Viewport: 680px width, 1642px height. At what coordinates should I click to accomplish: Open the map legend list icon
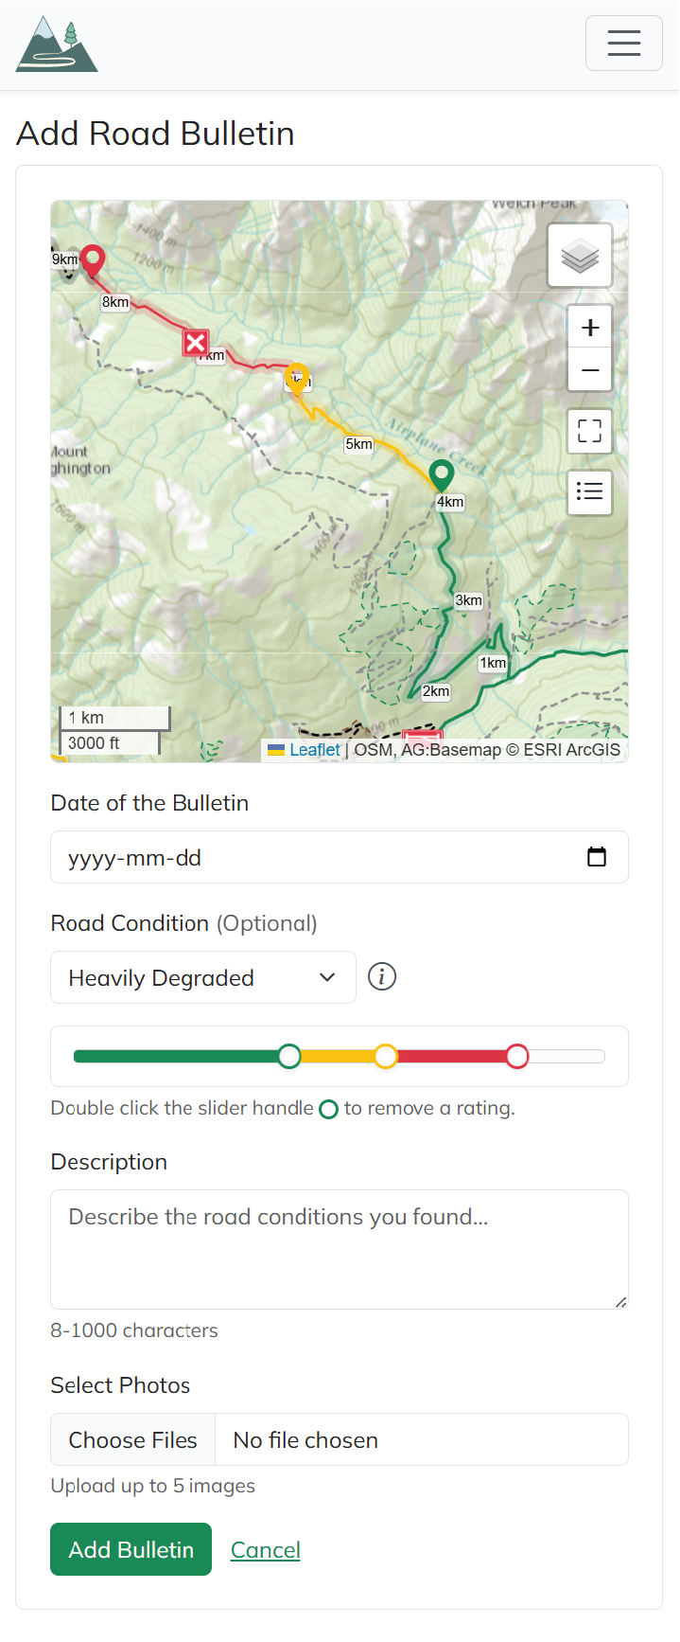pyautogui.click(x=589, y=492)
